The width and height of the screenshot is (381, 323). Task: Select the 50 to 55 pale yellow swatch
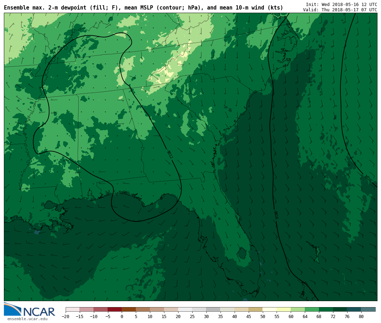point(270,309)
